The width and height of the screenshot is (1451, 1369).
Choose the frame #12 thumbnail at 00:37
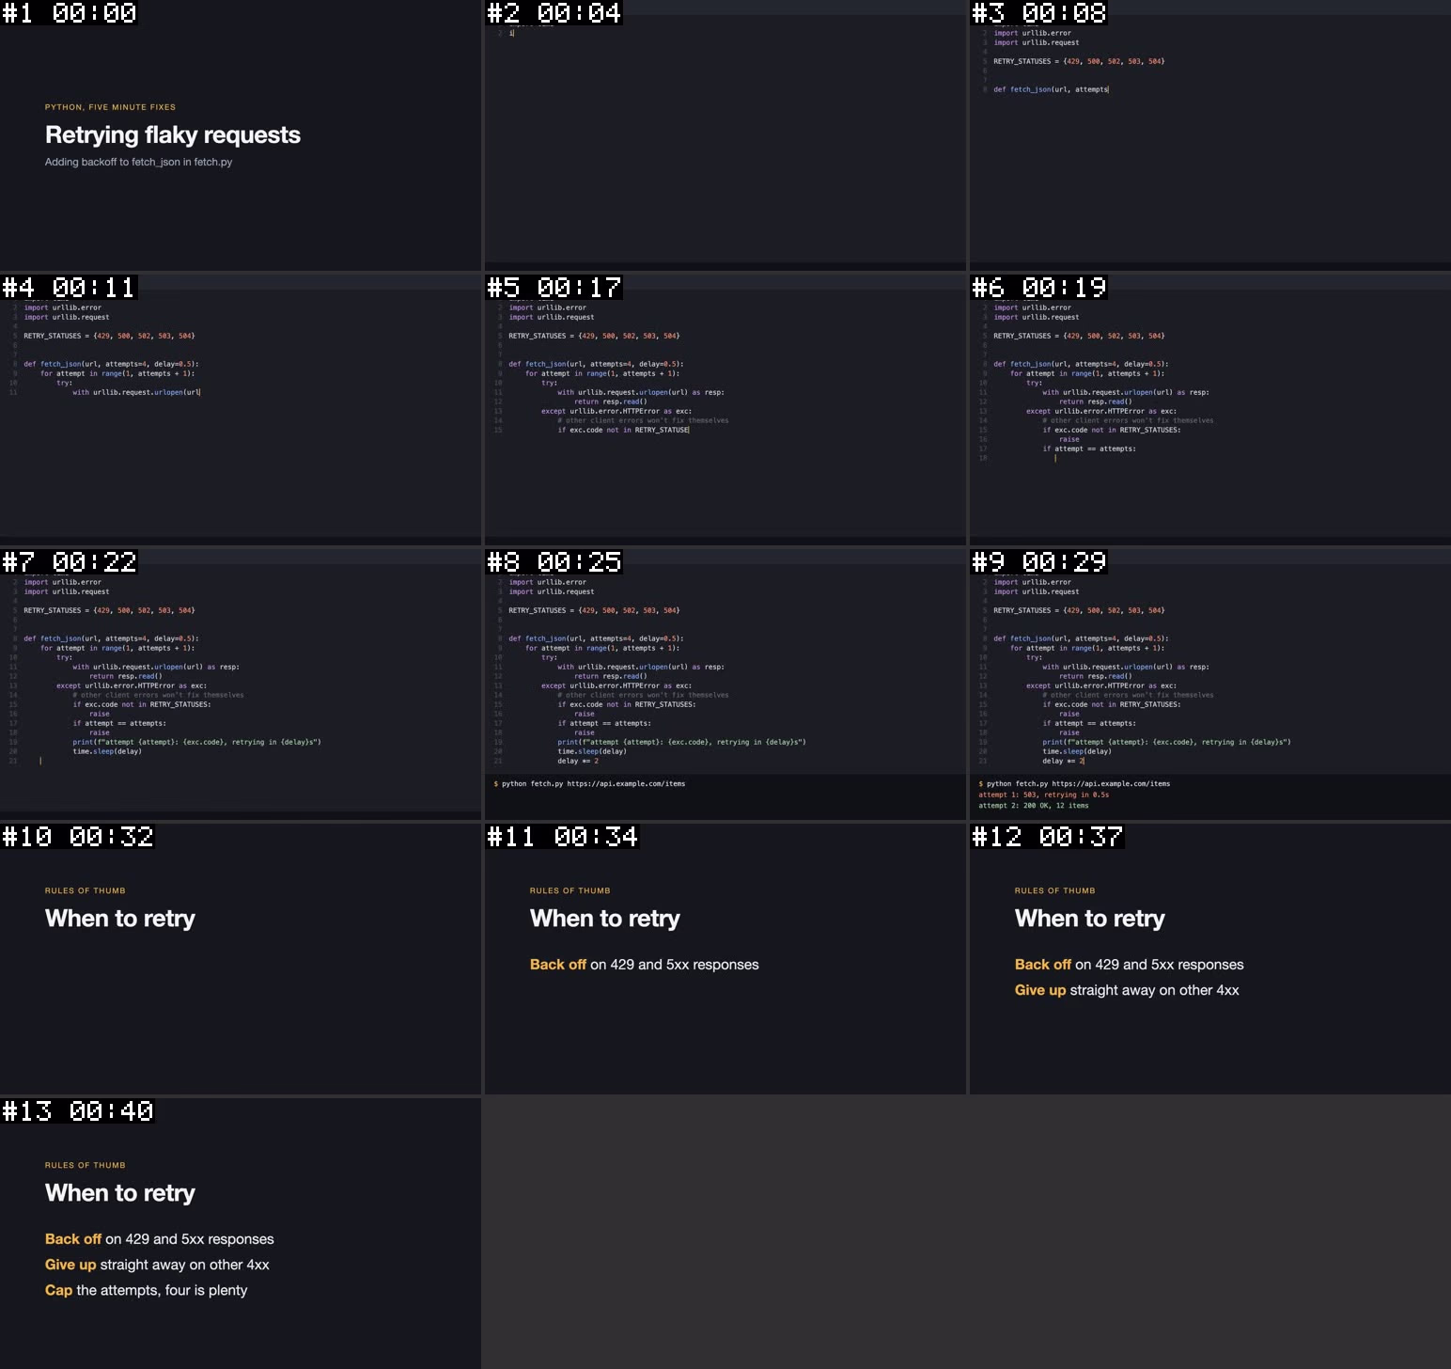point(1210,959)
